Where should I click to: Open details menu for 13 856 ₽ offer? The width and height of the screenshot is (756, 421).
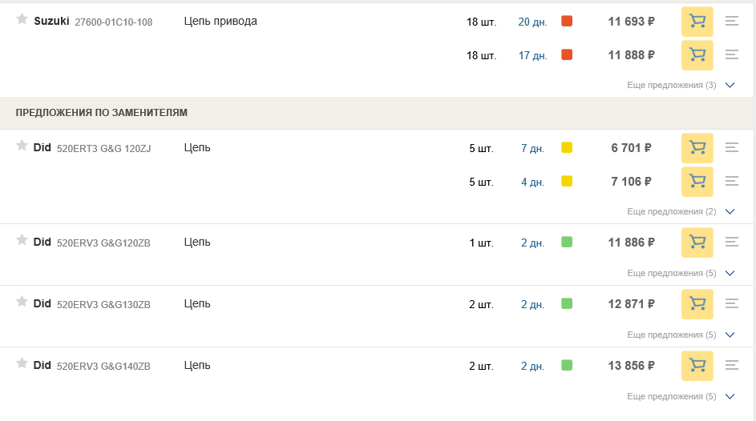[x=732, y=366]
